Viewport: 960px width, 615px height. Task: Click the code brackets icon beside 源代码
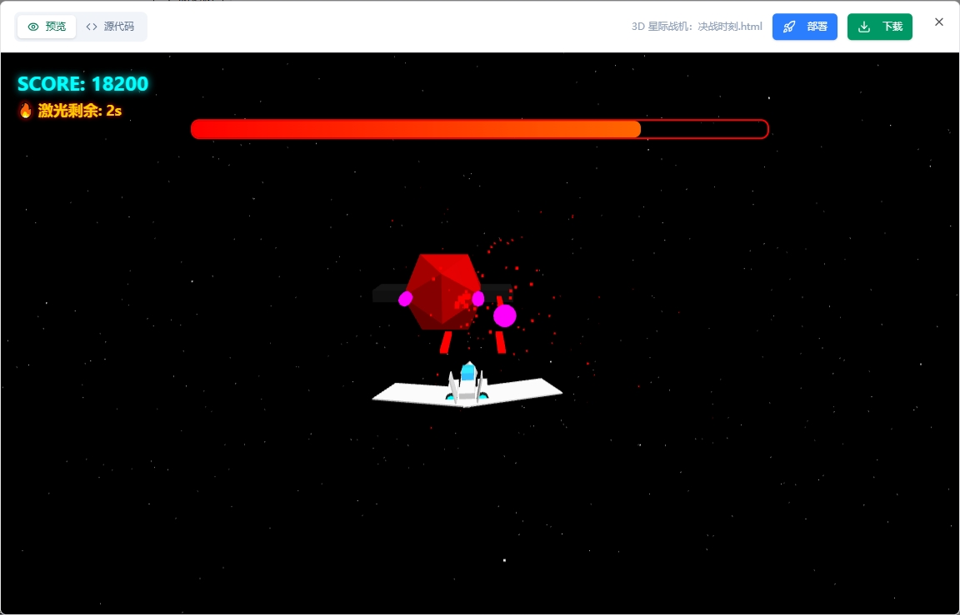click(92, 27)
